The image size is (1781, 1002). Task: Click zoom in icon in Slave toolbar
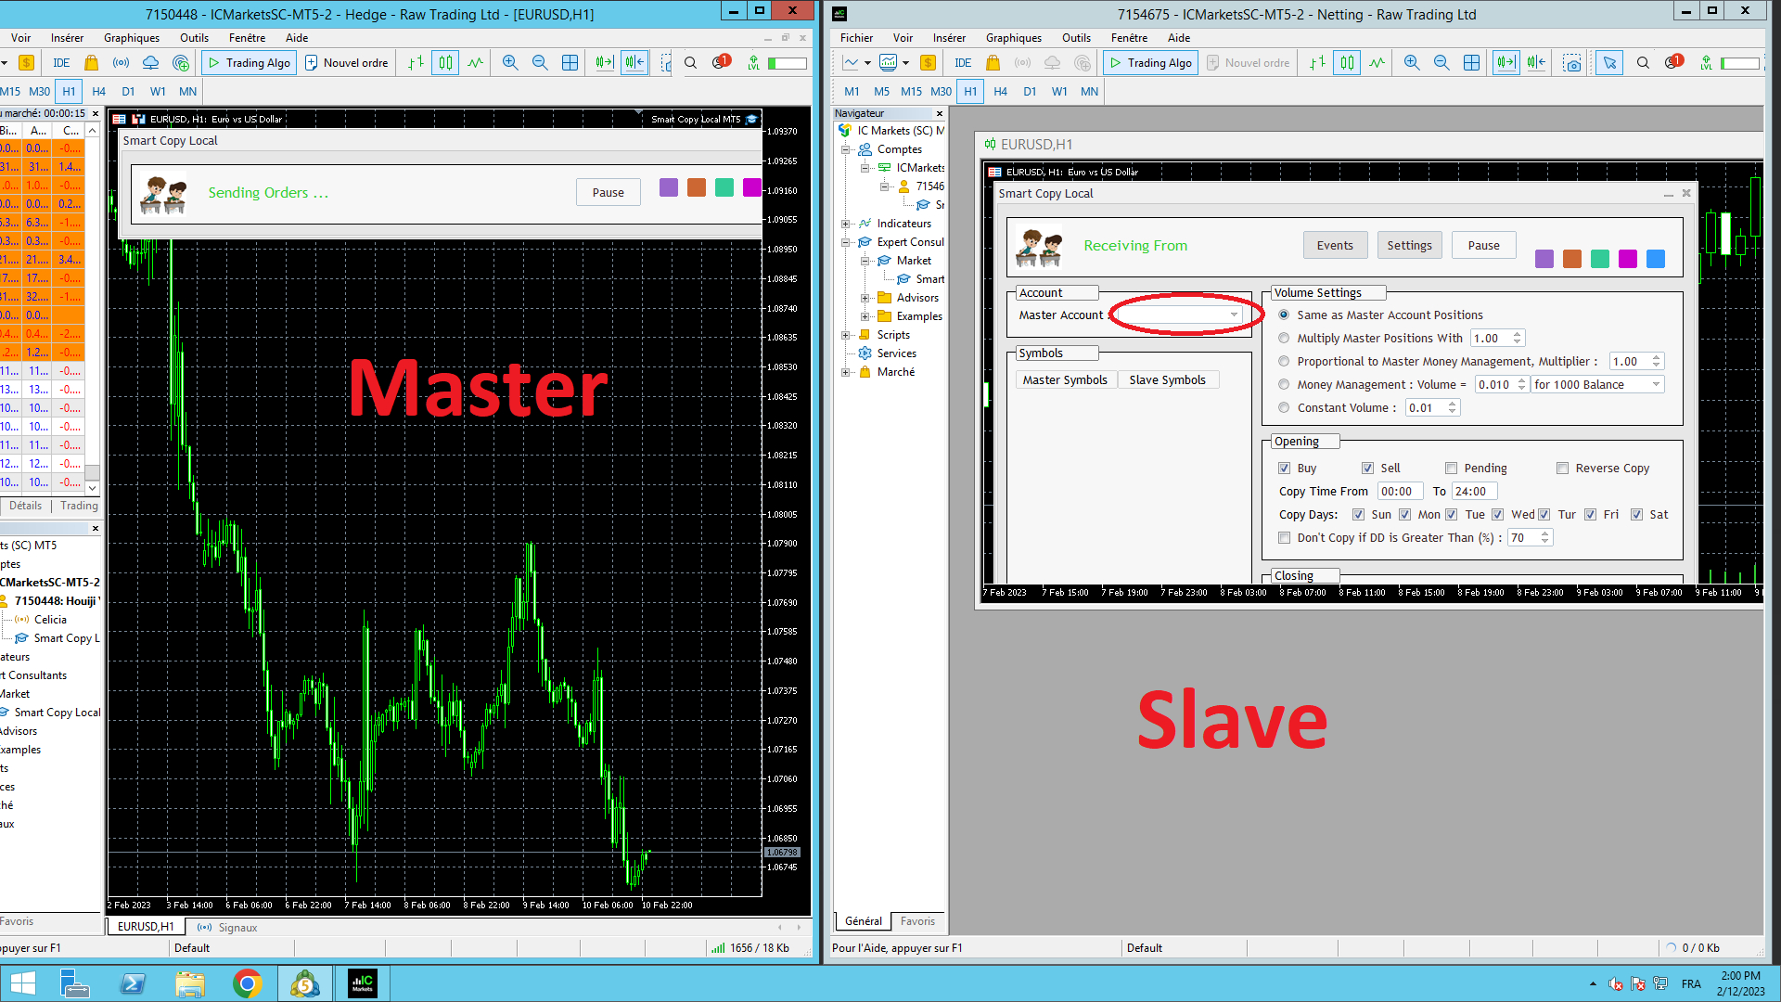coord(1412,63)
